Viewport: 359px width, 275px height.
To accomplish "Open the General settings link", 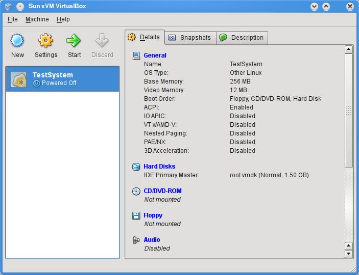I will [155, 56].
